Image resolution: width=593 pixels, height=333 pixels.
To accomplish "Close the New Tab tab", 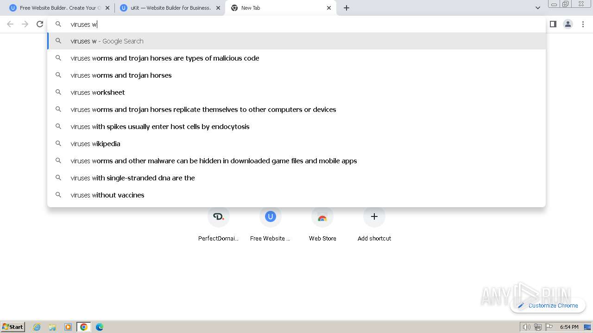I will (329, 8).
